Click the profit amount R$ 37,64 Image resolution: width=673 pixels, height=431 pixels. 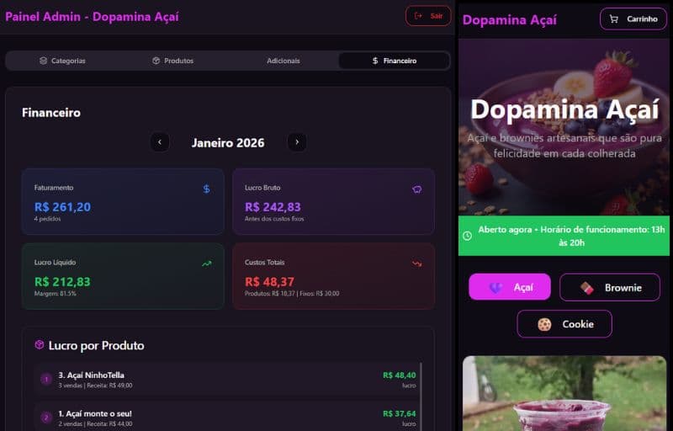click(x=399, y=413)
